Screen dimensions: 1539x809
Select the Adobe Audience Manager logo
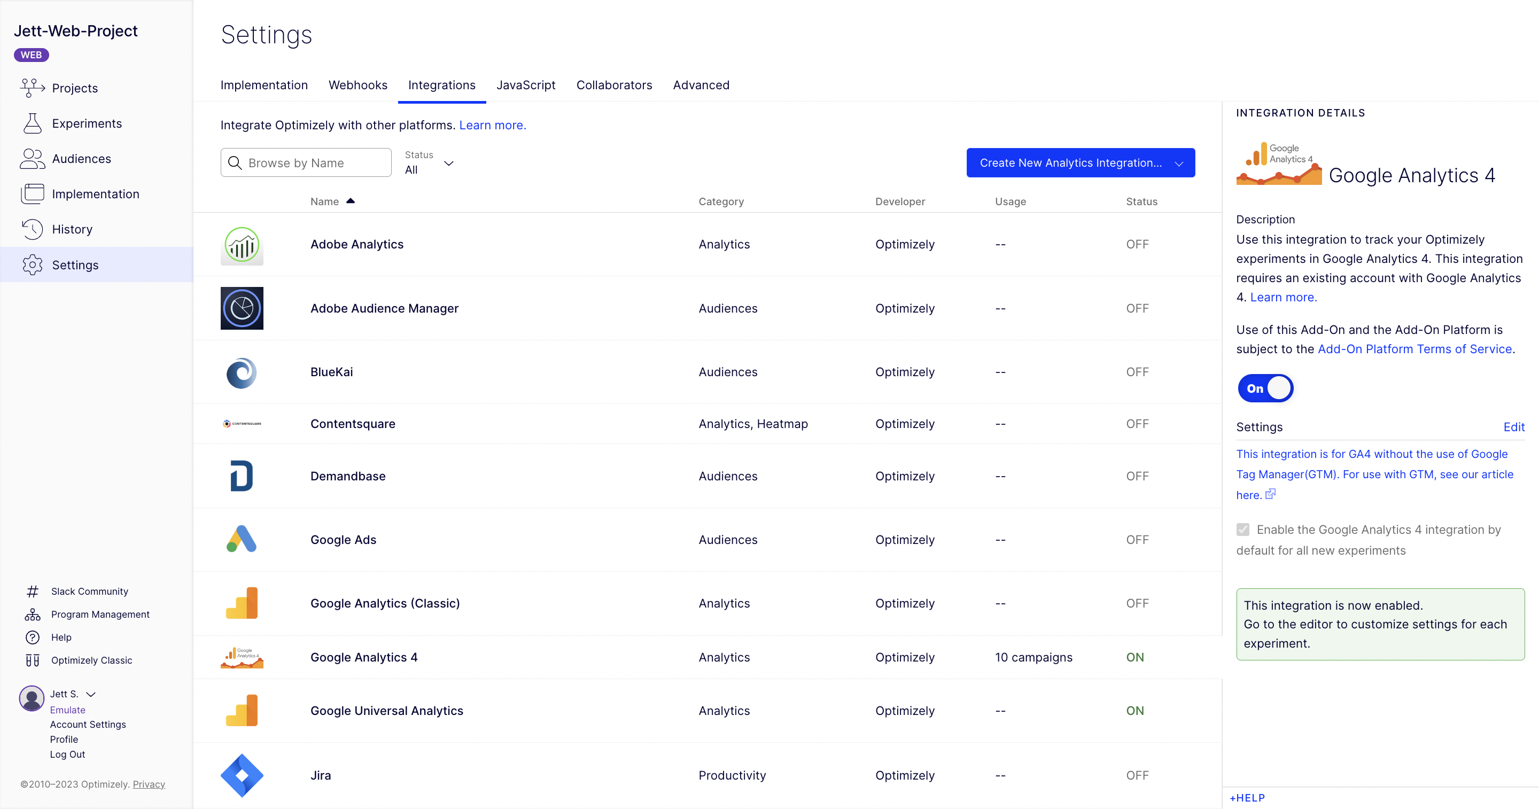[242, 308]
